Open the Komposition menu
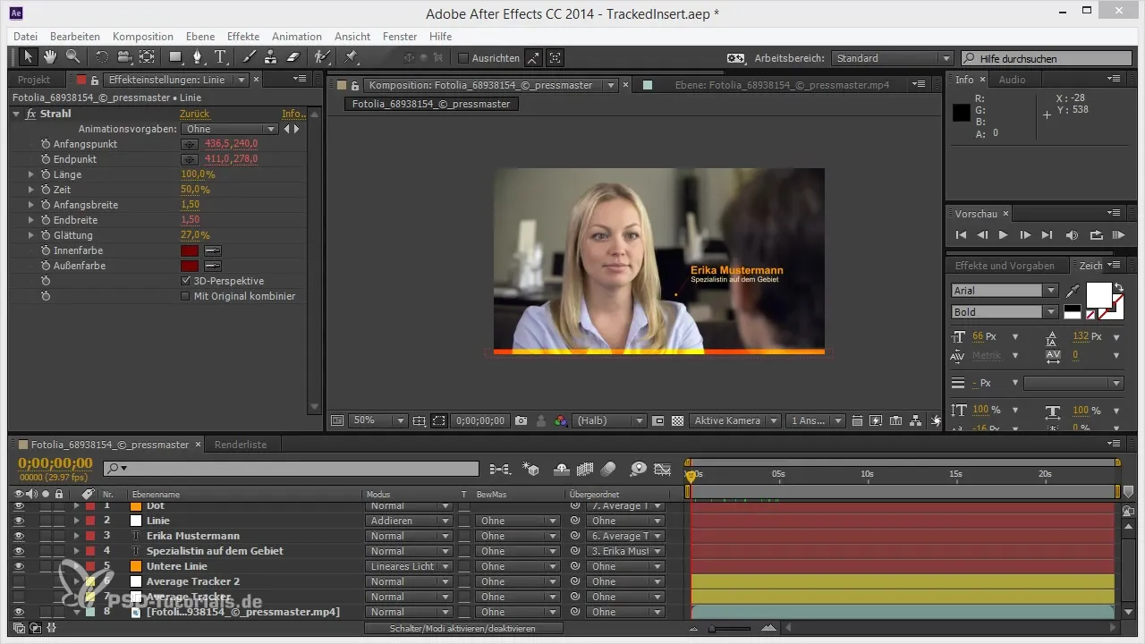 tap(142, 37)
